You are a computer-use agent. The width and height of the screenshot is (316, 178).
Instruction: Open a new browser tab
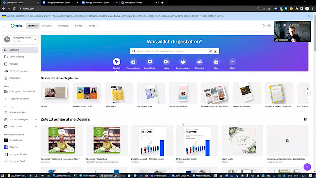(162, 3)
